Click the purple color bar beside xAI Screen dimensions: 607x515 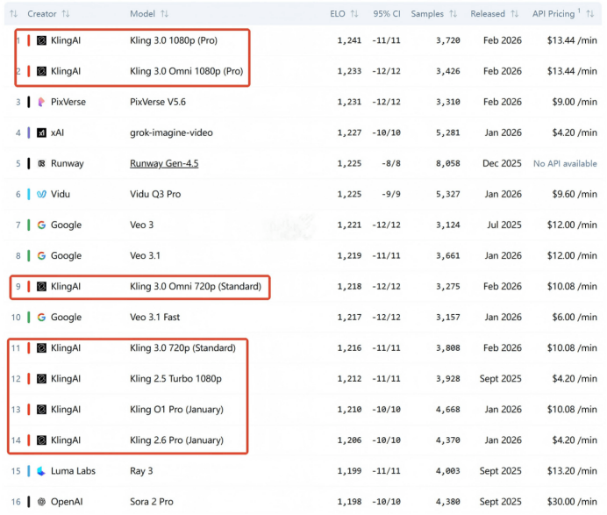tap(29, 132)
